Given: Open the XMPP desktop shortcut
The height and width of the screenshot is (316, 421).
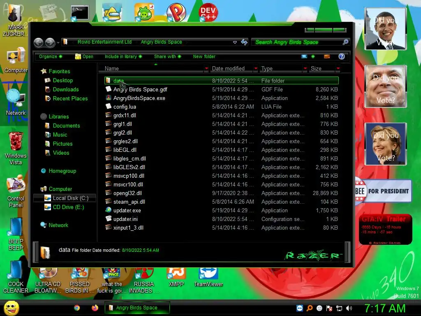Looking at the screenshot, I should (x=176, y=277).
